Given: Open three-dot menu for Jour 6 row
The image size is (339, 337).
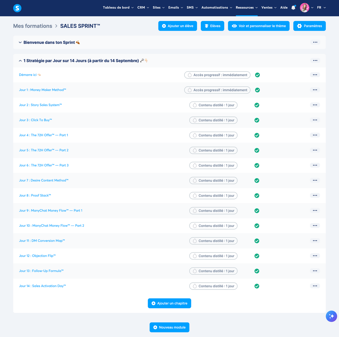Looking at the screenshot, I should 315,165.
